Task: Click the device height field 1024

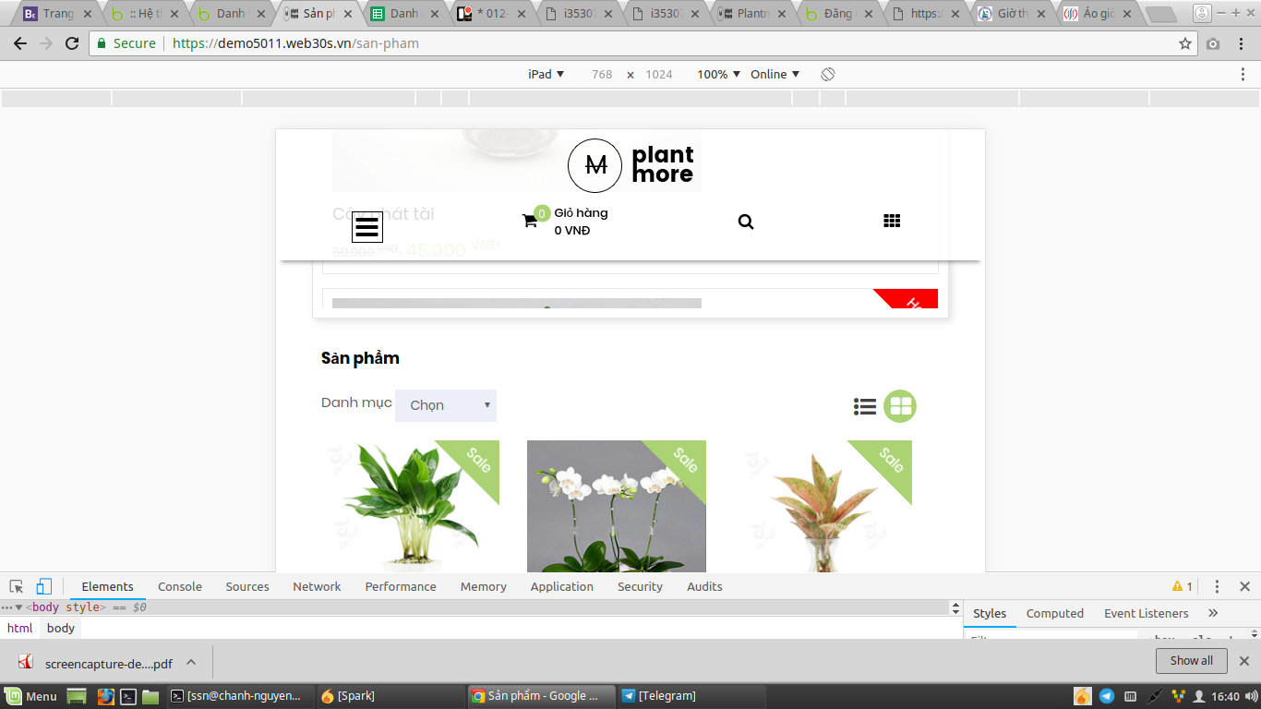Action: [x=658, y=74]
